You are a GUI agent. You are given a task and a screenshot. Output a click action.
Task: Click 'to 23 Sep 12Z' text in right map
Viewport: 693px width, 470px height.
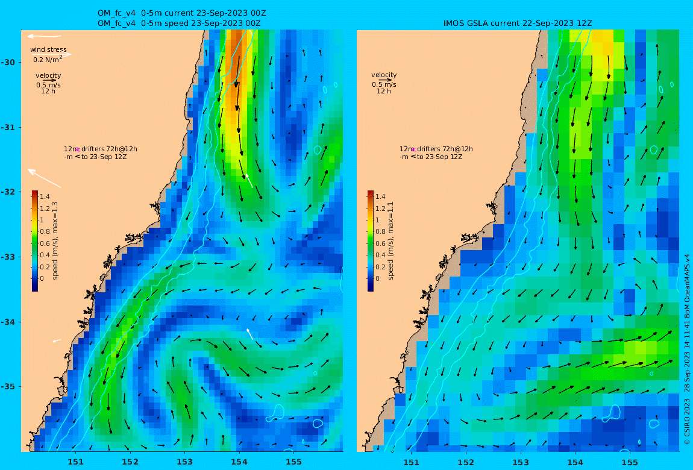[x=440, y=157]
